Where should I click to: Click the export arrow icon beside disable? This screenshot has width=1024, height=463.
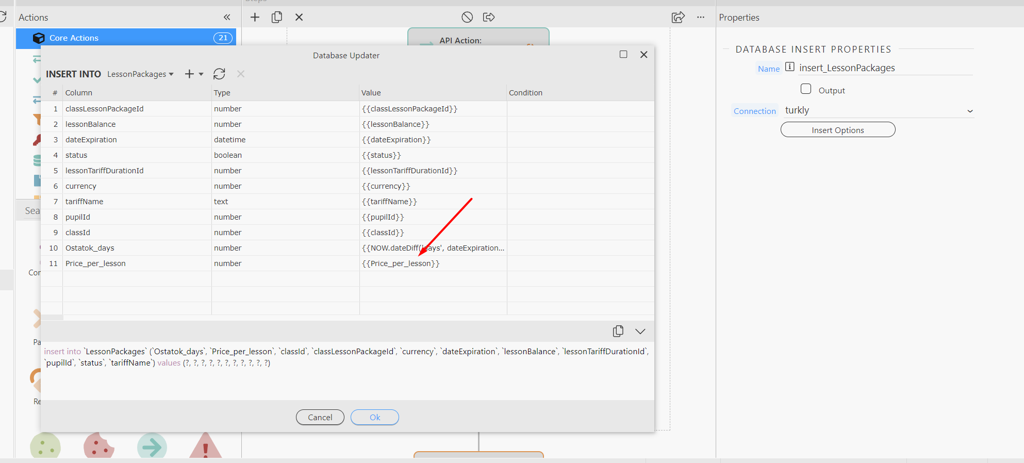(x=489, y=18)
